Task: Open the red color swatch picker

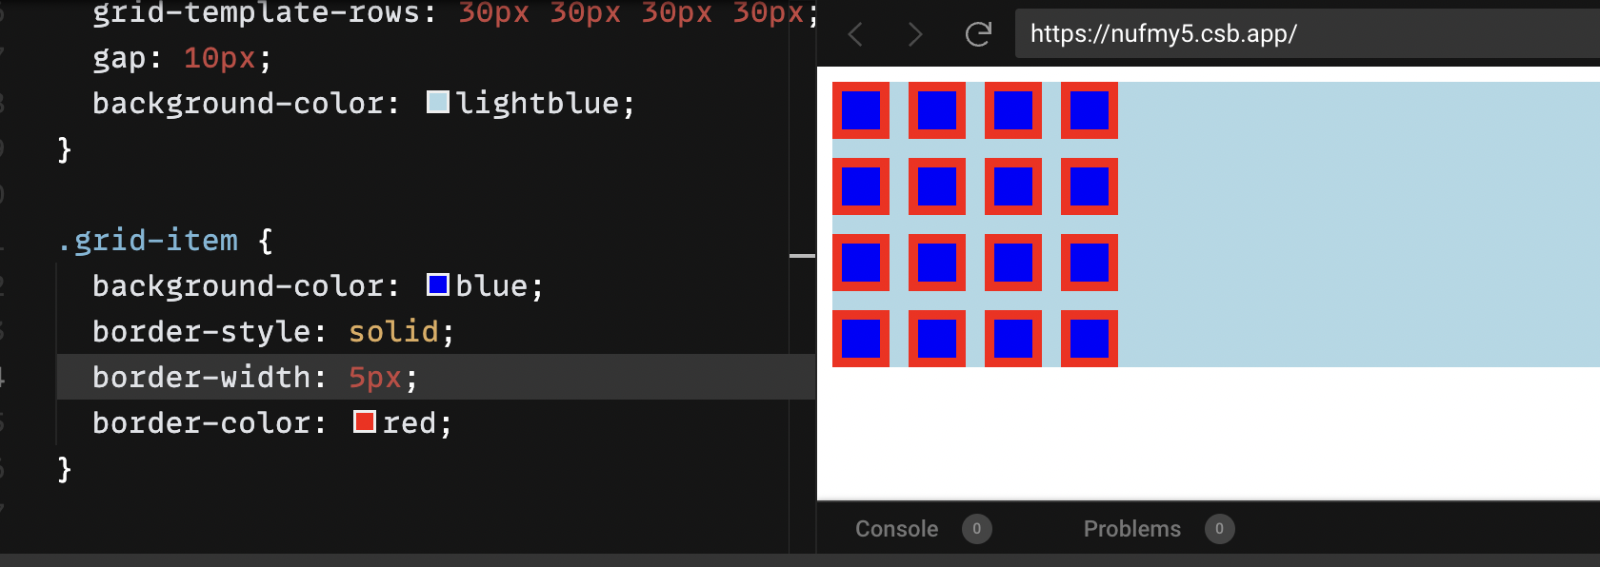Action: coord(365,421)
